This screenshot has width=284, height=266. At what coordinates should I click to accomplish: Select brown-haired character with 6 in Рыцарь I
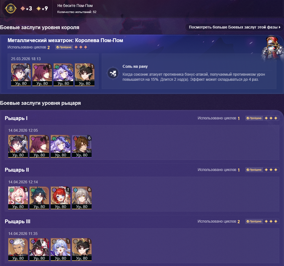82,146
